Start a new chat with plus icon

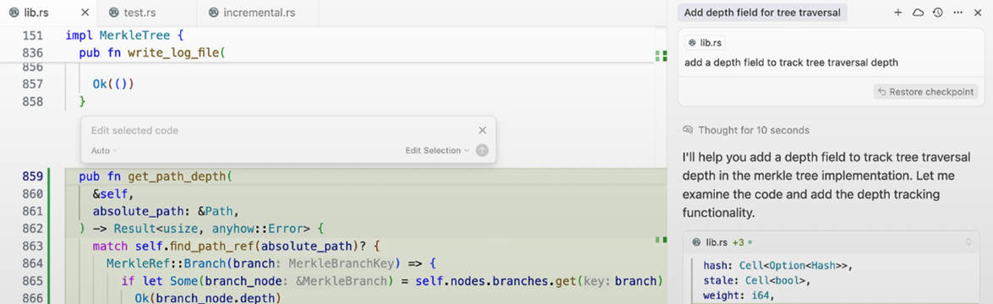pyautogui.click(x=898, y=13)
